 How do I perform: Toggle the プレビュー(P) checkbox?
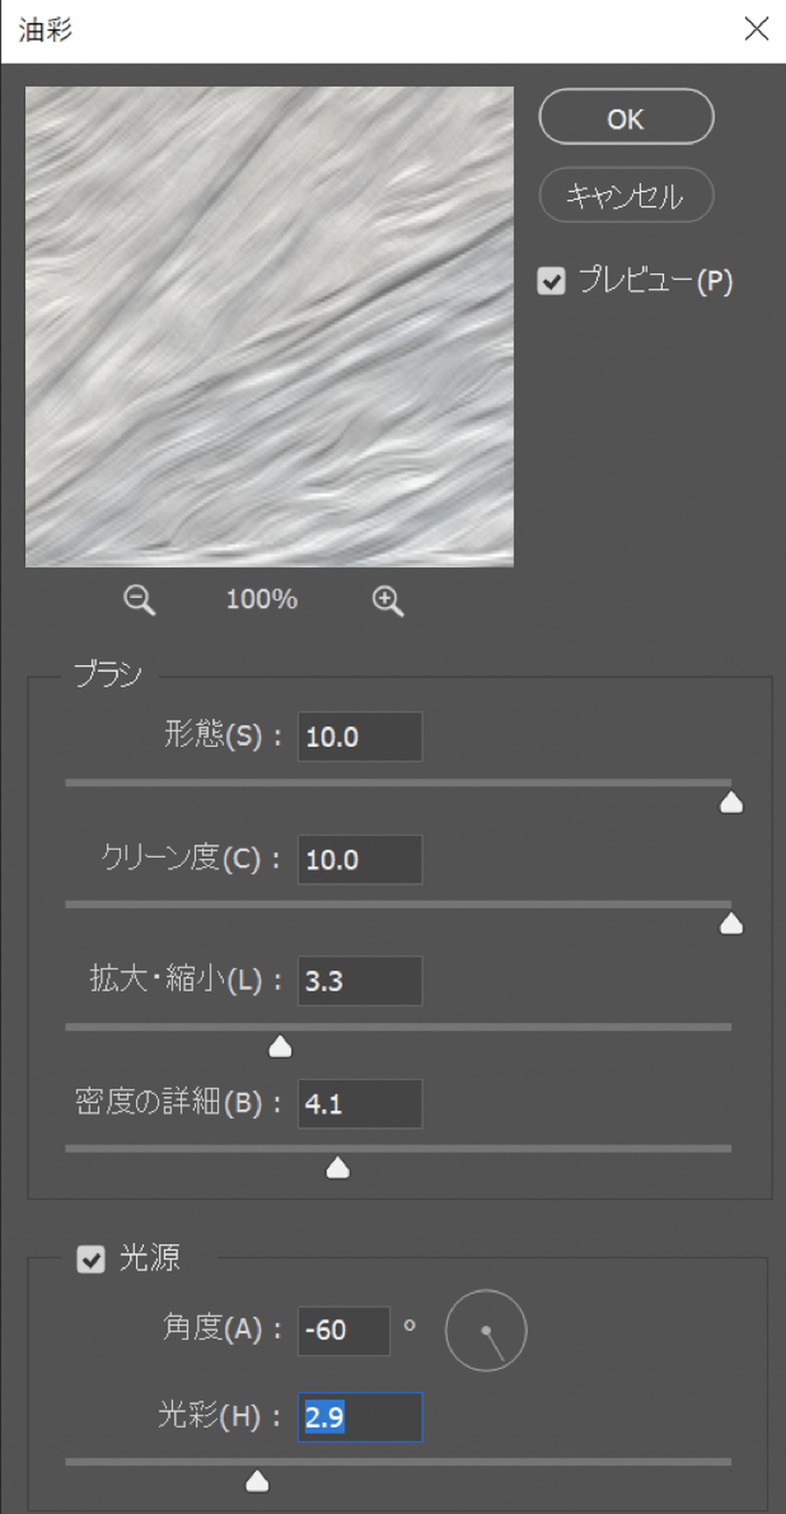coord(552,280)
